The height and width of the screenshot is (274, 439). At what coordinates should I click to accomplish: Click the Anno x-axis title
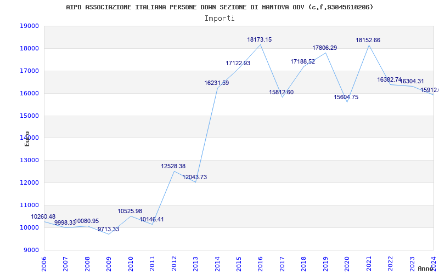click(426, 269)
